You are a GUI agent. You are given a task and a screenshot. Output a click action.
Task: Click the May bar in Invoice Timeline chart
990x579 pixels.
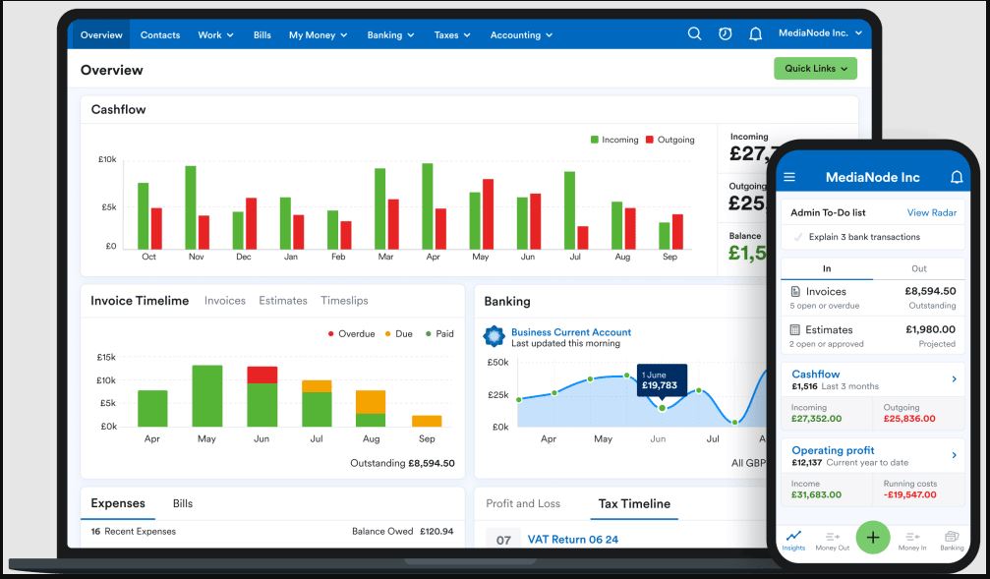pos(207,396)
